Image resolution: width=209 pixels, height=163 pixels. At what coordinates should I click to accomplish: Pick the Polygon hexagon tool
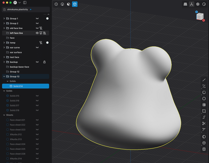pos(204,99)
